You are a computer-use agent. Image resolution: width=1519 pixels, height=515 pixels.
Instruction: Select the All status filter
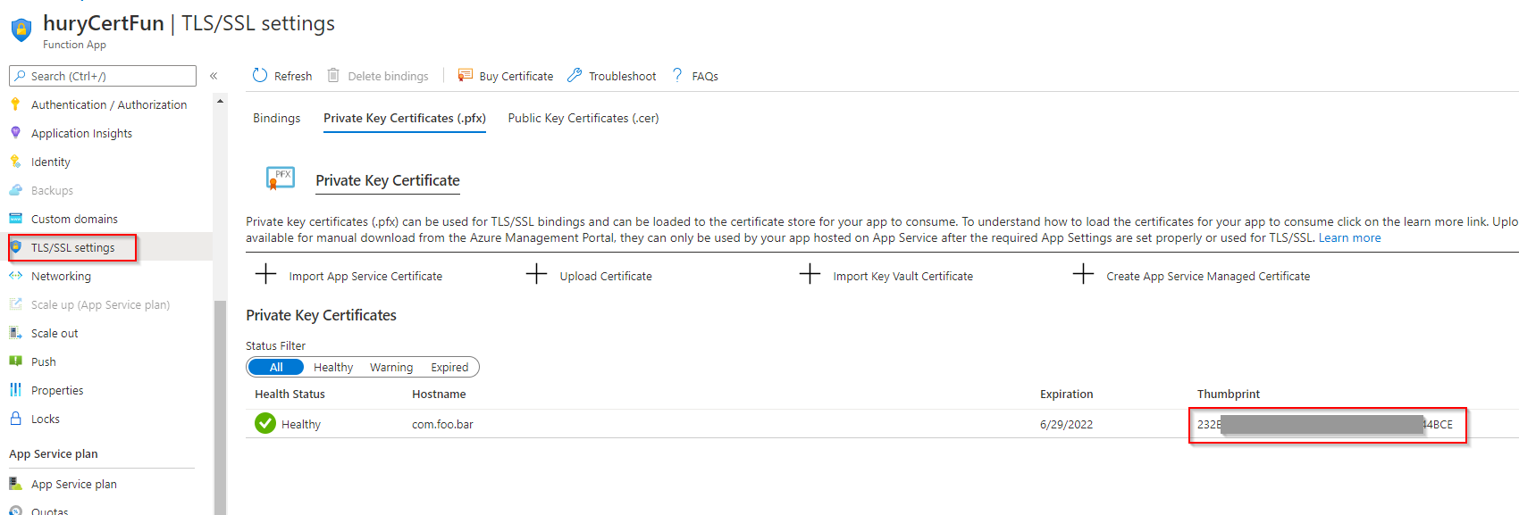coord(276,367)
